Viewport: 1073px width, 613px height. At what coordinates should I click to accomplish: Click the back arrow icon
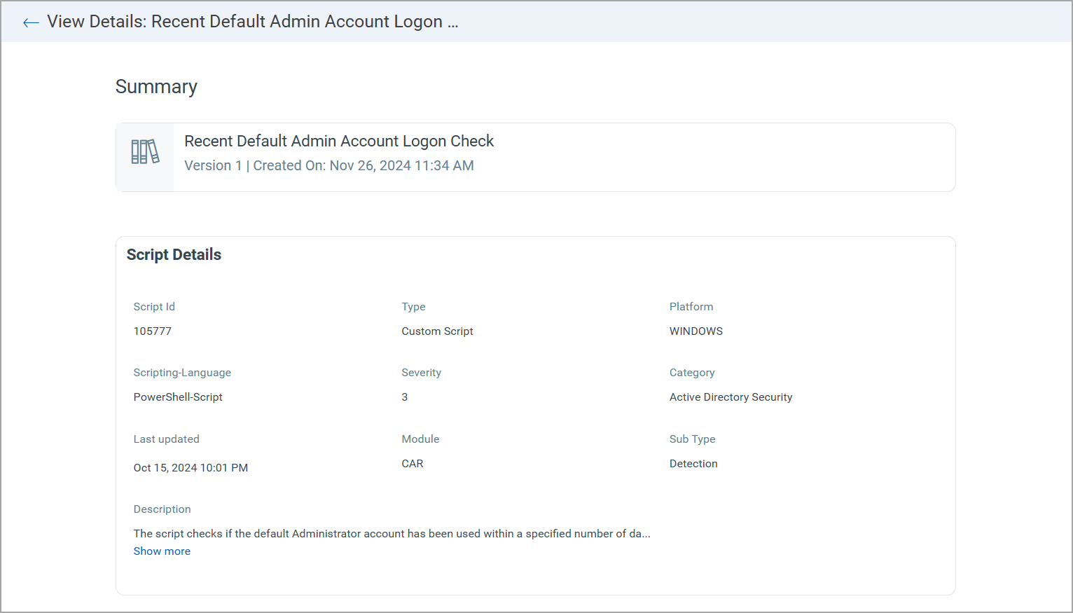click(x=31, y=22)
